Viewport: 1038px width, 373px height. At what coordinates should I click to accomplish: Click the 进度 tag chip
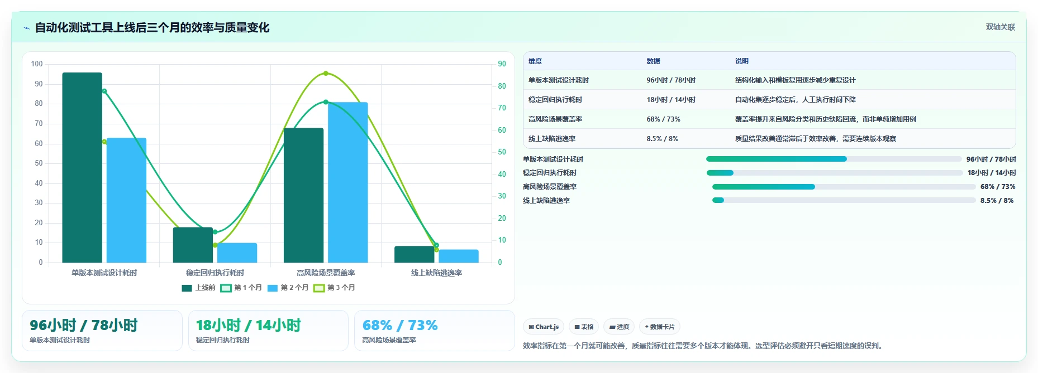619,327
